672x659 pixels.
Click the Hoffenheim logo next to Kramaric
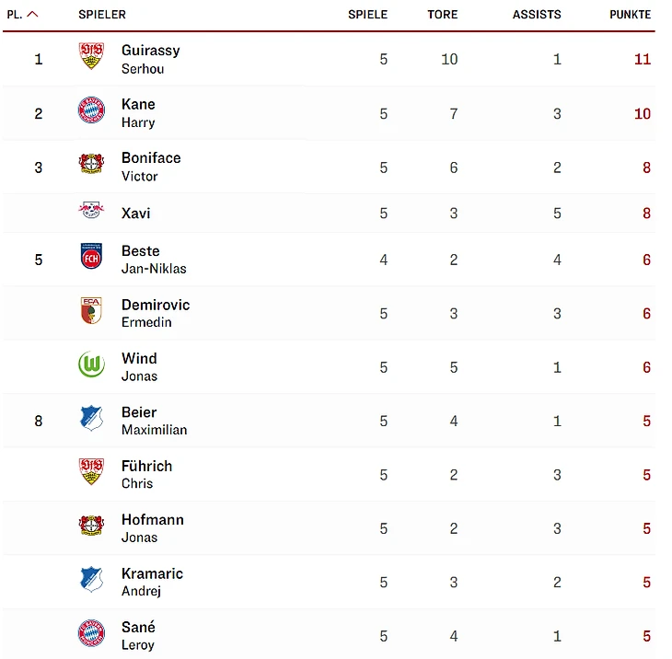click(91, 580)
